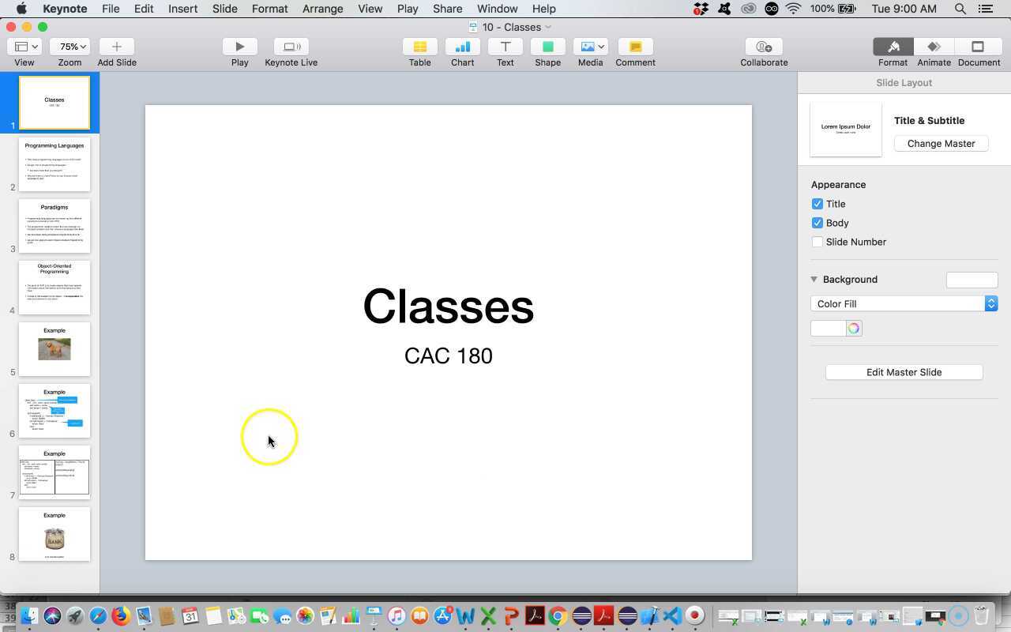Viewport: 1011px width, 632px height.
Task: Open the Document panel
Action: click(x=978, y=51)
